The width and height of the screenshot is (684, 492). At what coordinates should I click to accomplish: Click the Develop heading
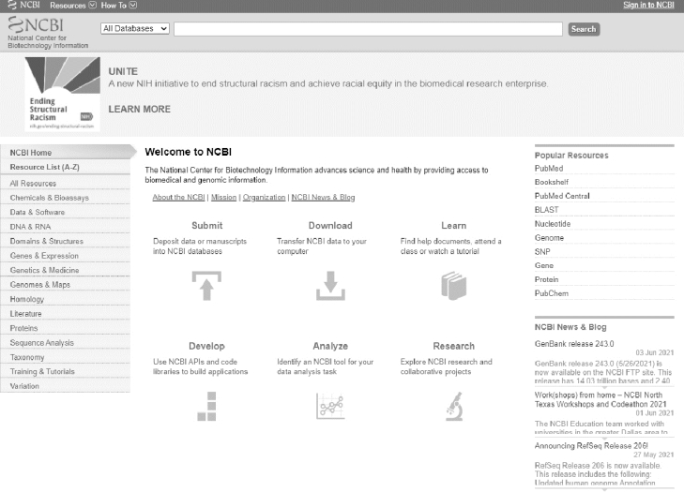(x=206, y=346)
